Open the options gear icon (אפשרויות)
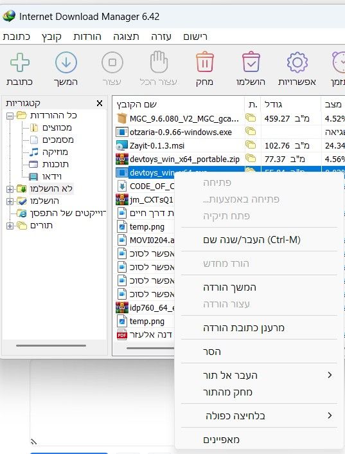Screen dimensions: 345x454 297,62
